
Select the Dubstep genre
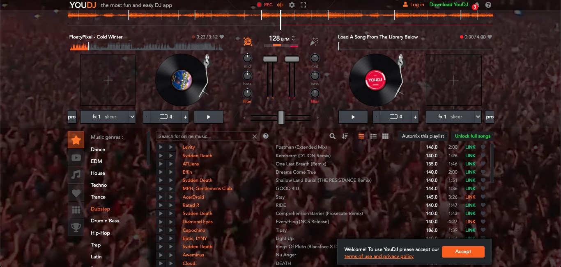(101, 209)
